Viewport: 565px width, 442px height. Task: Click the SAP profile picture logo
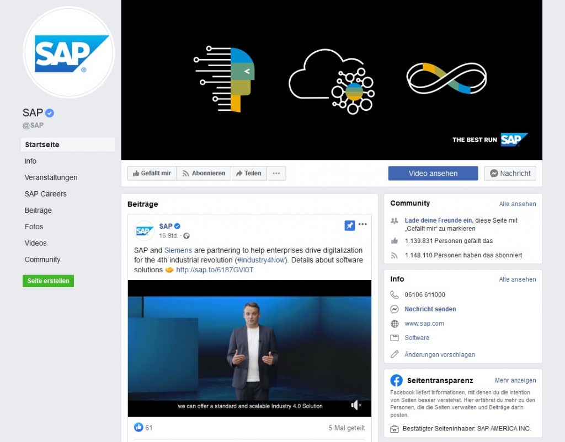click(69, 52)
